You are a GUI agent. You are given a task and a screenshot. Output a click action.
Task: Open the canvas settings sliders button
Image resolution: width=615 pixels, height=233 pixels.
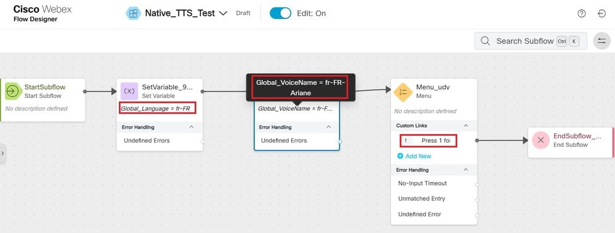coord(601,41)
